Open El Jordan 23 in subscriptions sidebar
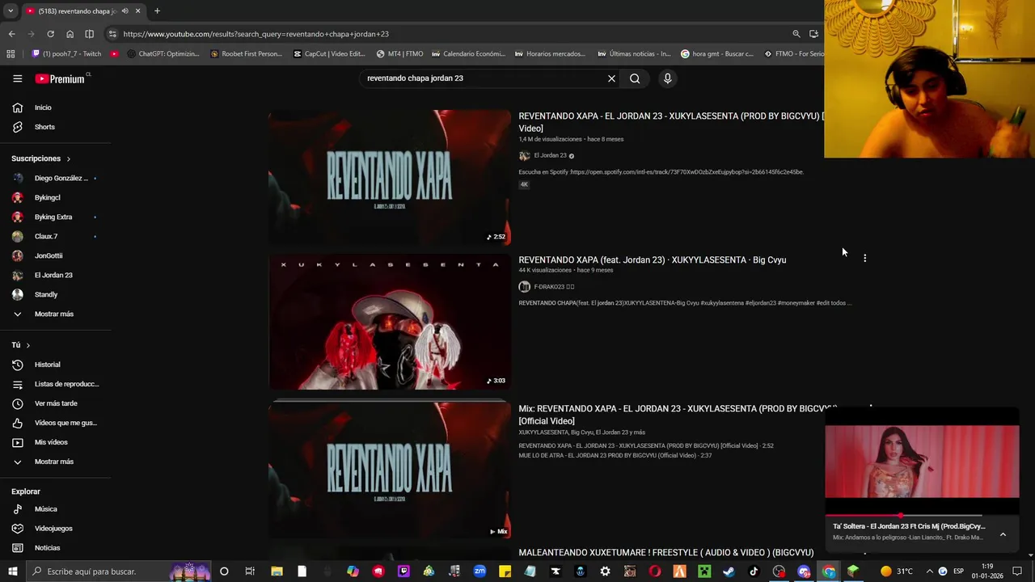Image resolution: width=1035 pixels, height=582 pixels. tap(55, 275)
